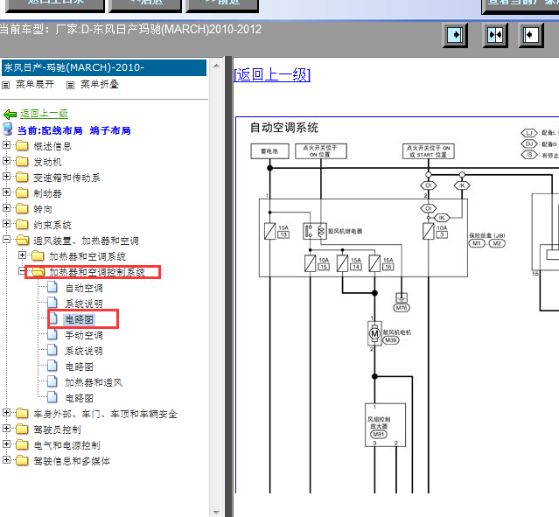
Task: Click folder icon beside 约束系统
Action: (22, 224)
